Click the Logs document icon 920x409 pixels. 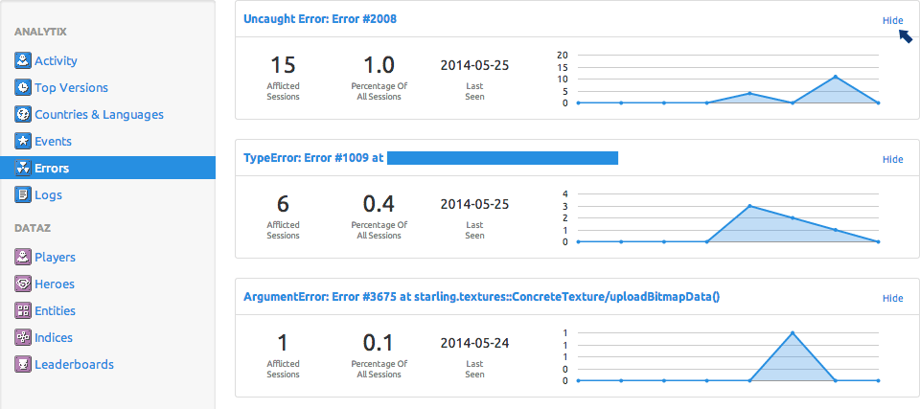tap(23, 194)
